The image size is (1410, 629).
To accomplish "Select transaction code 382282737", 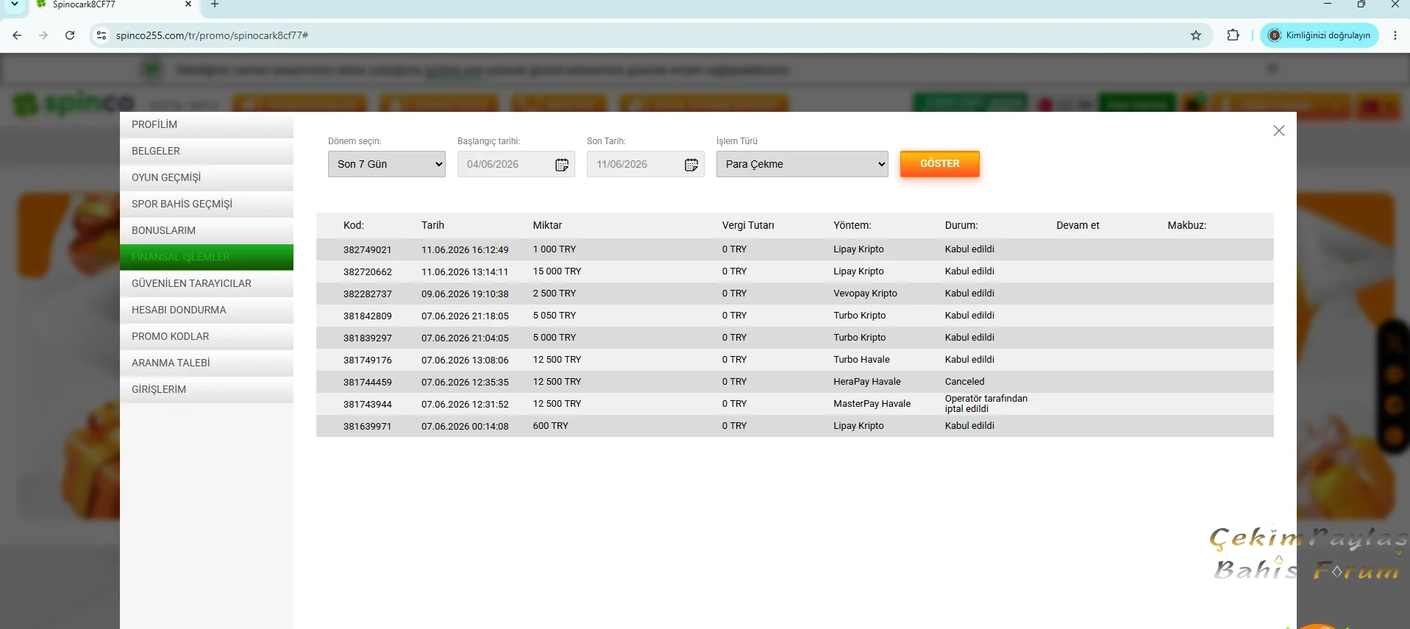I will point(367,294).
